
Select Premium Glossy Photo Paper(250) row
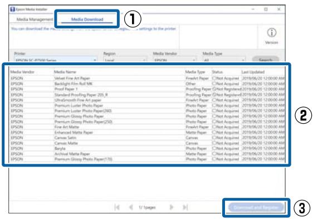click(x=148, y=121)
